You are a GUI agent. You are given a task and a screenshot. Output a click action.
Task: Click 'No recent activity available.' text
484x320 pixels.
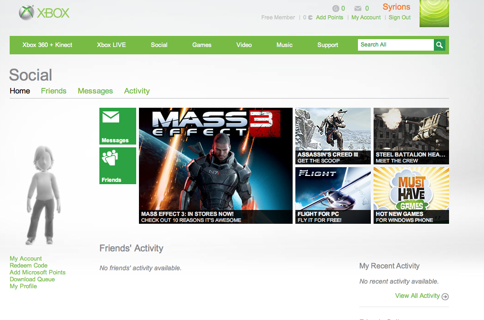(x=399, y=282)
